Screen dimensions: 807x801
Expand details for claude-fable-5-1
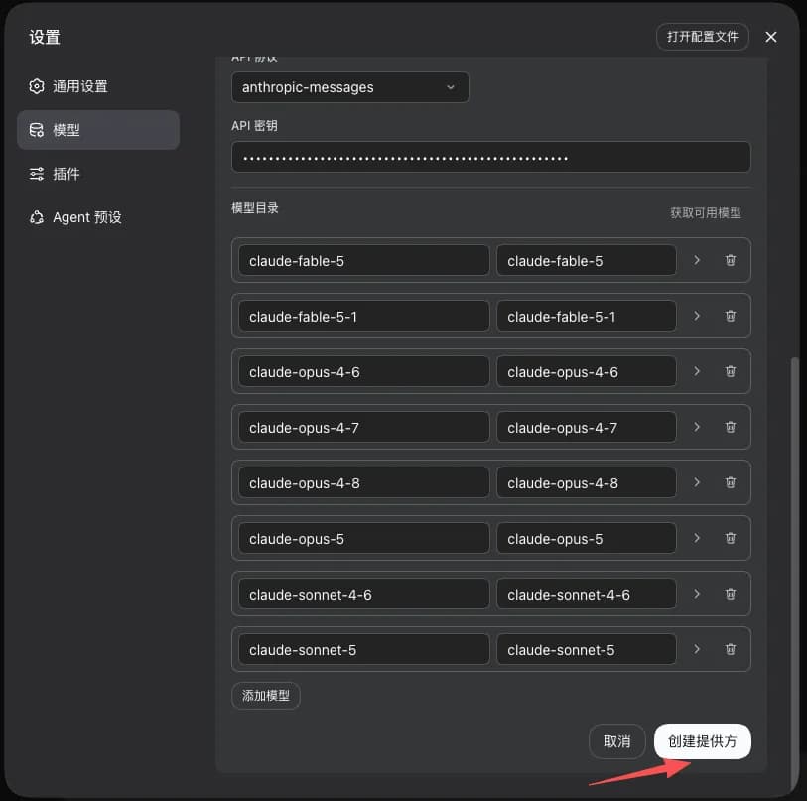[697, 316]
